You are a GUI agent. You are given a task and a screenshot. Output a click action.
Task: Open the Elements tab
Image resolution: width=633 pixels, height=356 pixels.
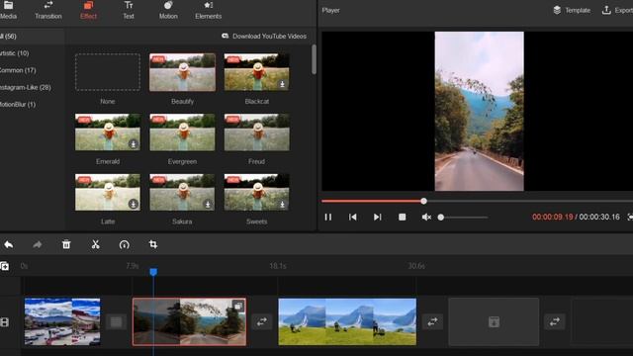click(209, 11)
